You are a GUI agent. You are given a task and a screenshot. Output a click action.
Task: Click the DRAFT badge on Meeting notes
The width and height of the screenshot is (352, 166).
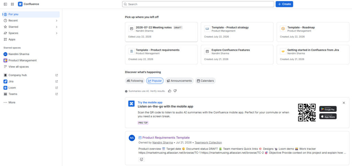click(x=178, y=28)
